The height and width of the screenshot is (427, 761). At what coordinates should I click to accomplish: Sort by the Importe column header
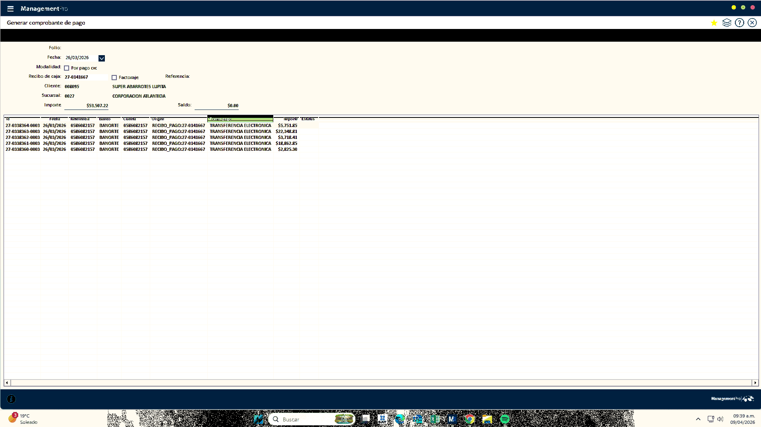pyautogui.click(x=290, y=119)
